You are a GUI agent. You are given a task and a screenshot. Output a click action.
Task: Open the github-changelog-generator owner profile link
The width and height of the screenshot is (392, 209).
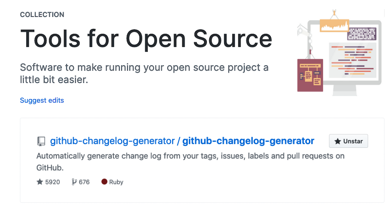(112, 141)
